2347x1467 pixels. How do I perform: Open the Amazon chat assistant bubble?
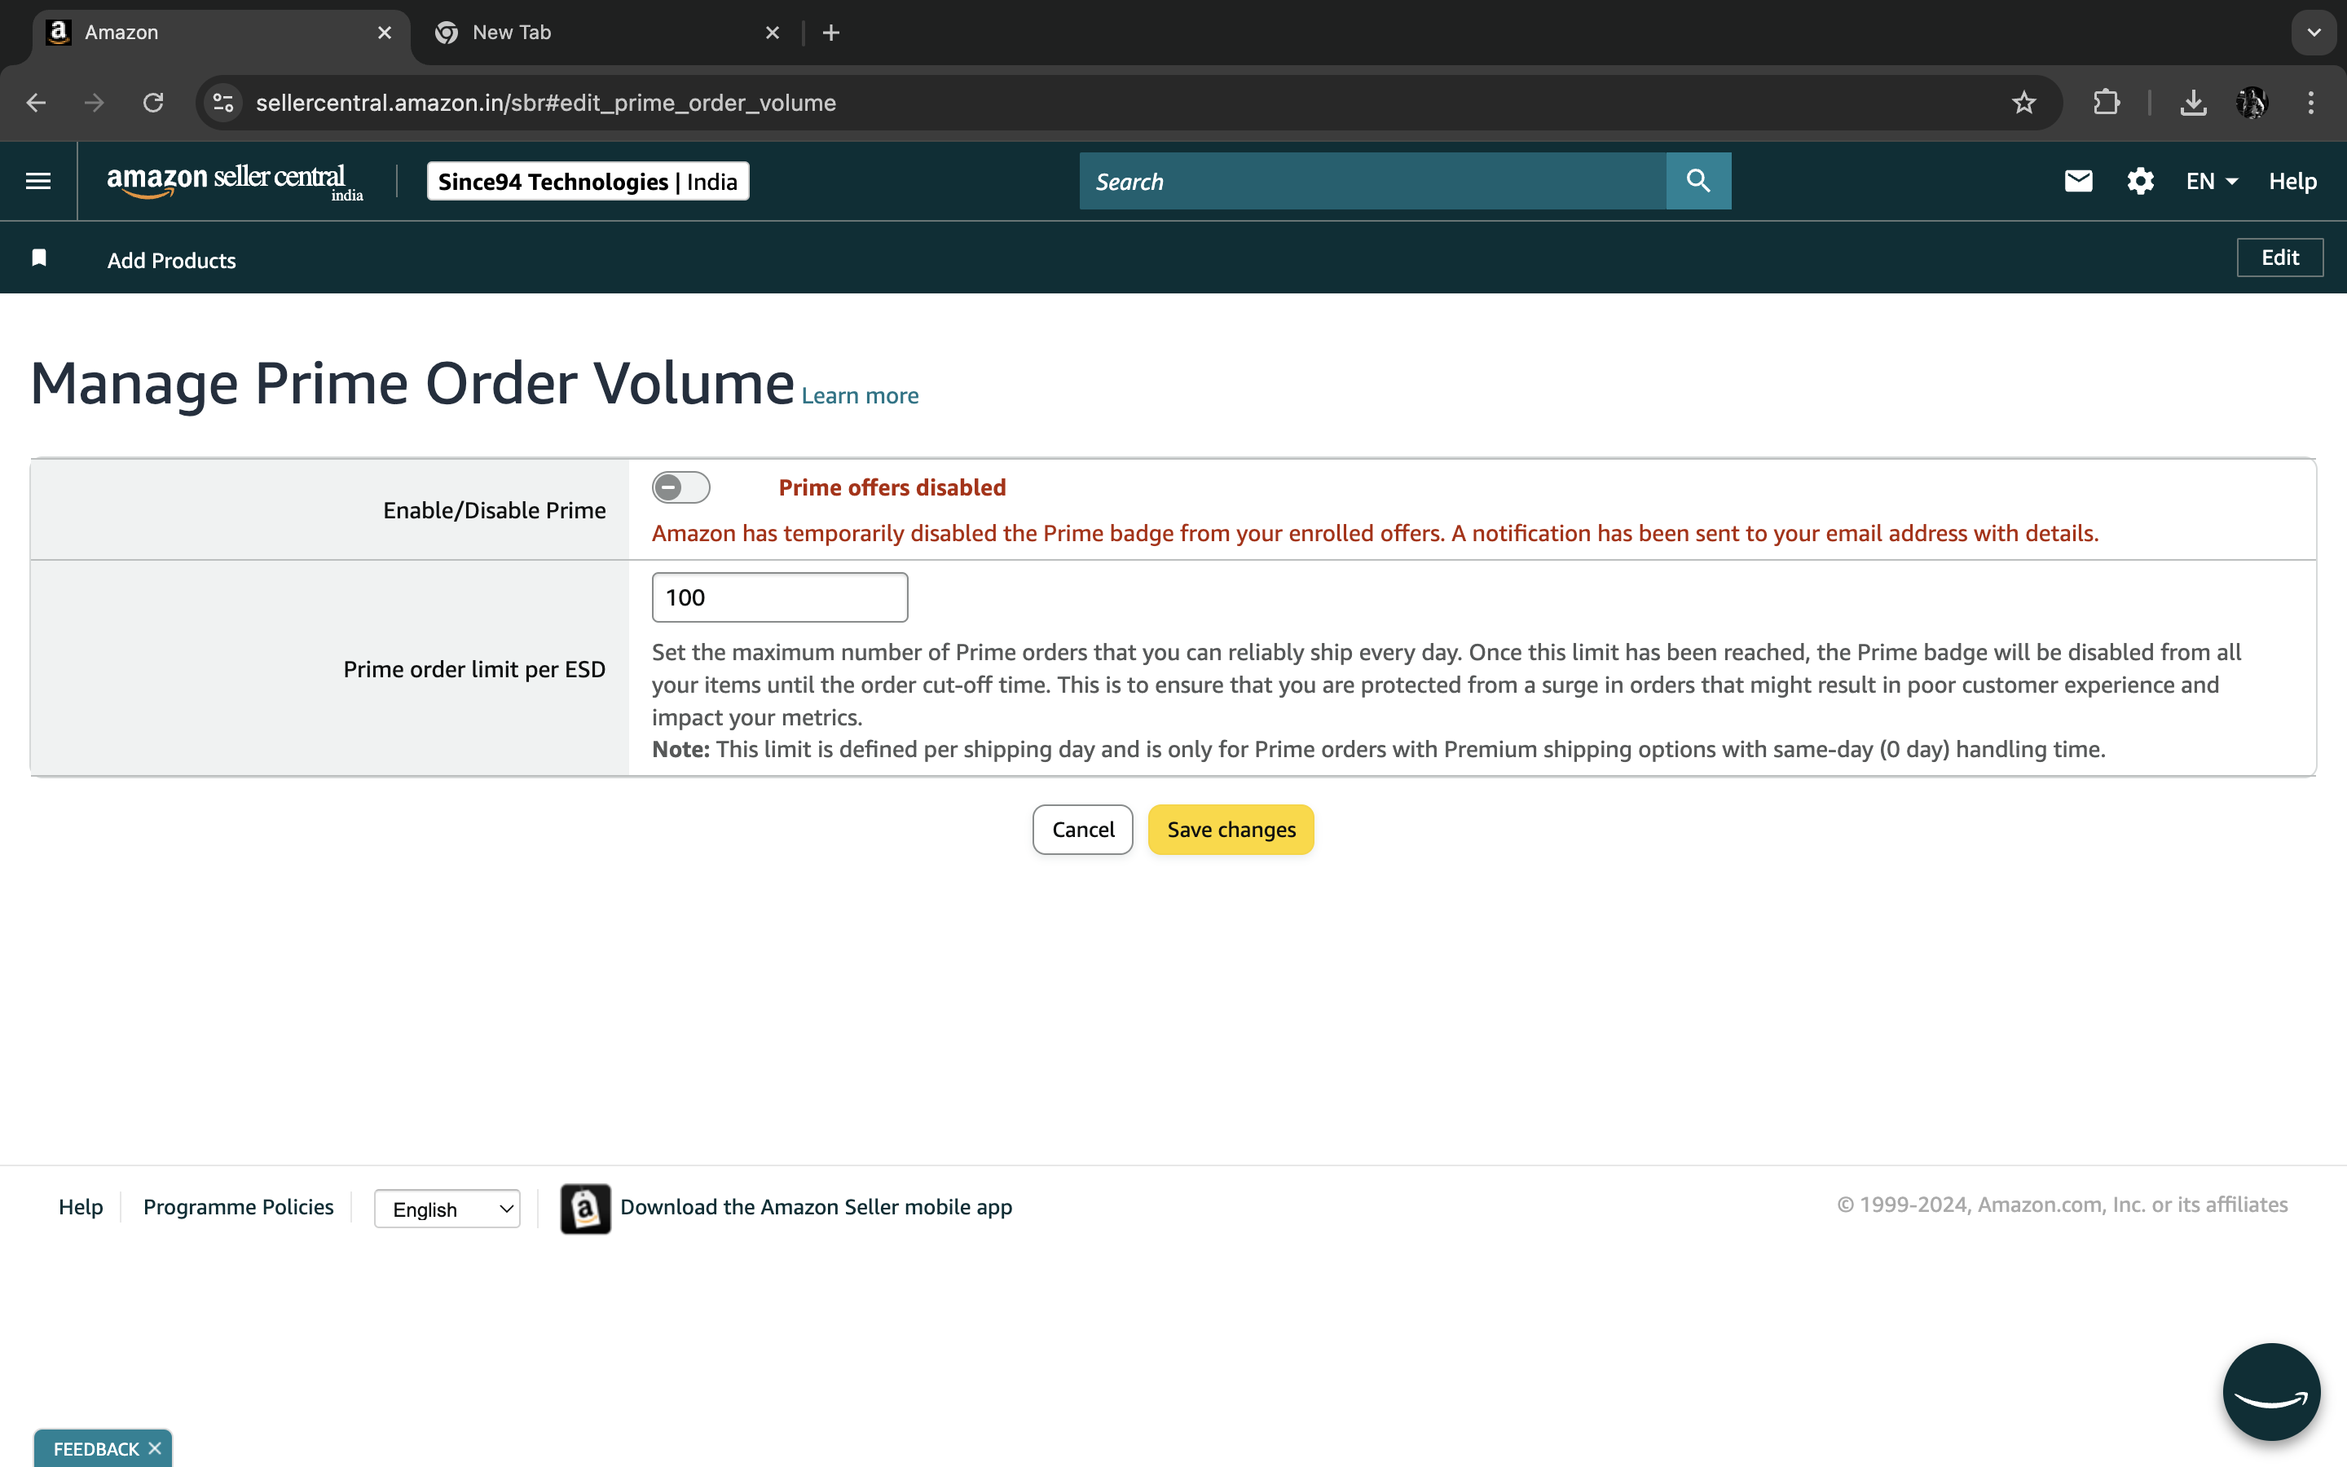(2270, 1391)
